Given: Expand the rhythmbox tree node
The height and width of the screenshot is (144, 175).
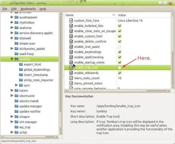Looking at the screenshot, I should coord(12,22).
